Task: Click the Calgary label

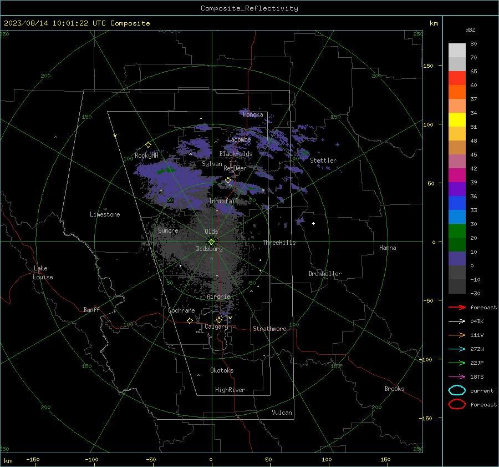Action: (216, 327)
